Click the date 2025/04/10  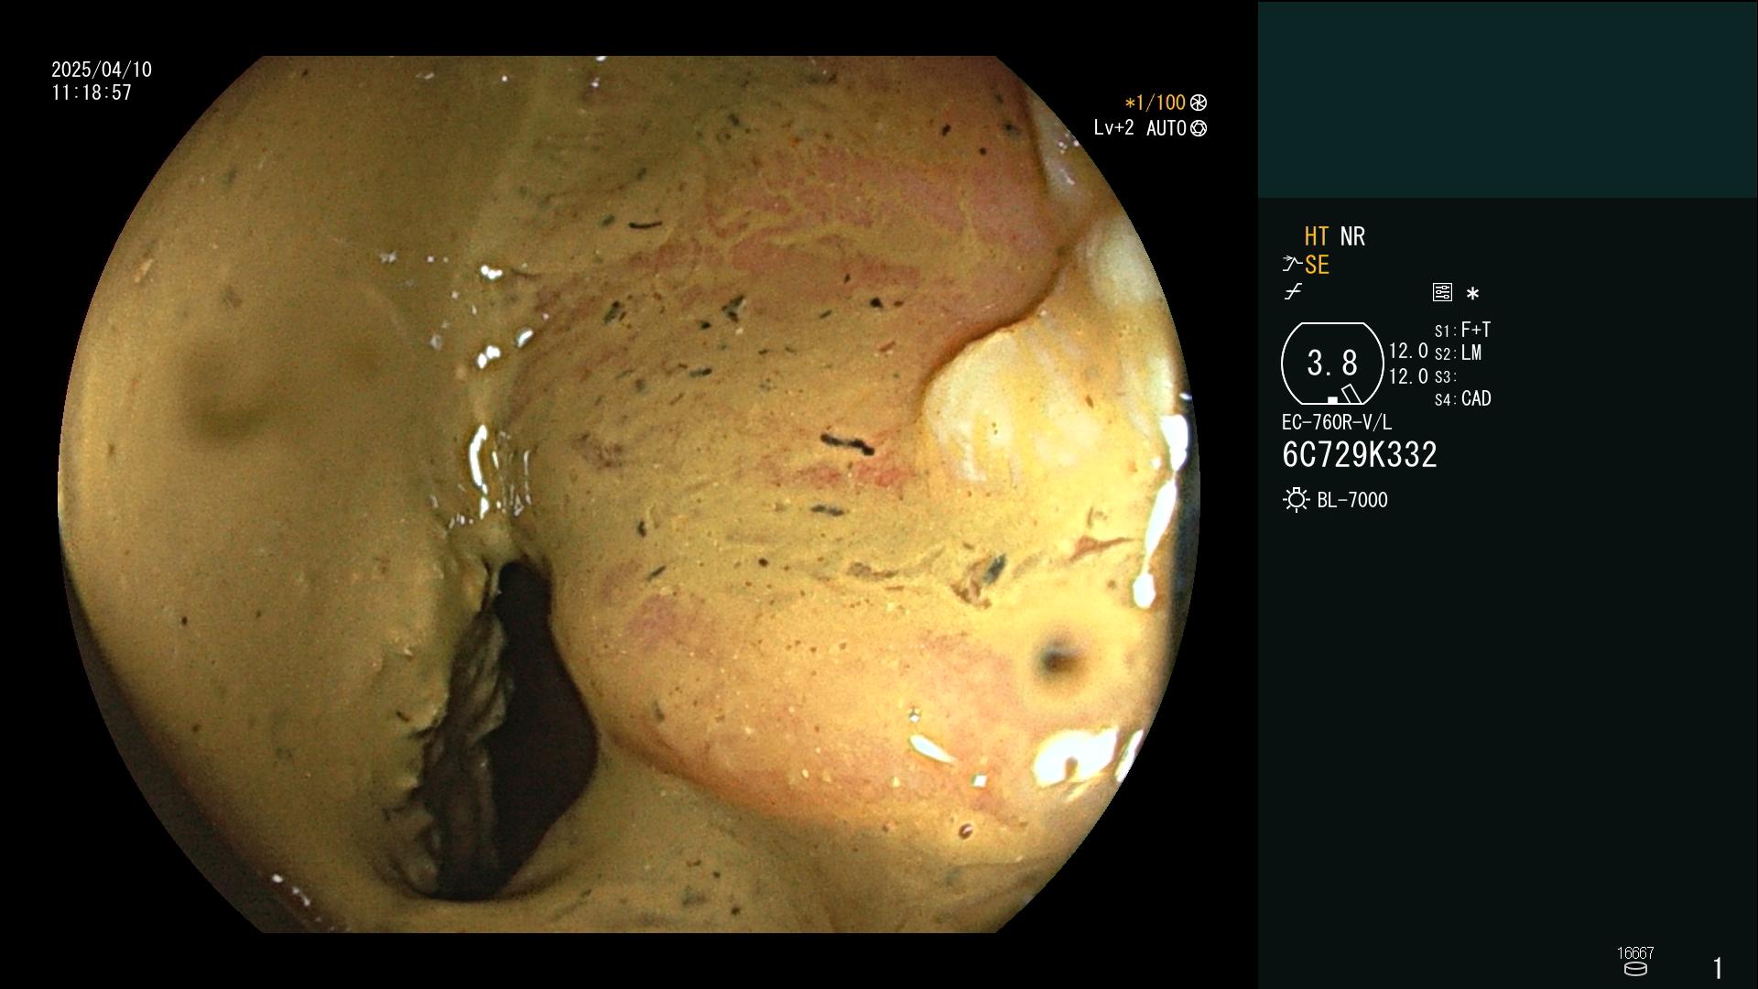tap(102, 70)
